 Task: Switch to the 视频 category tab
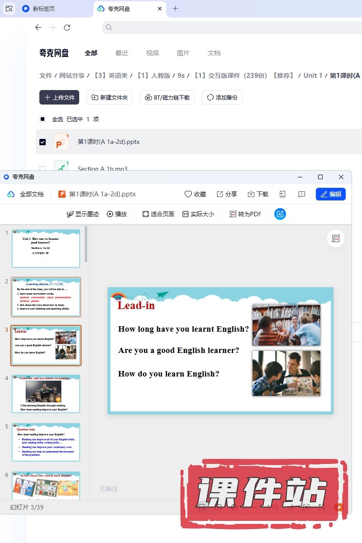pyautogui.click(x=152, y=53)
